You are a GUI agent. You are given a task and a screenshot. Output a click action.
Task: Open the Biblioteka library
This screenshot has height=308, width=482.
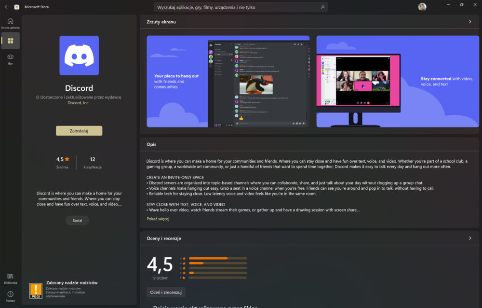pos(10,278)
